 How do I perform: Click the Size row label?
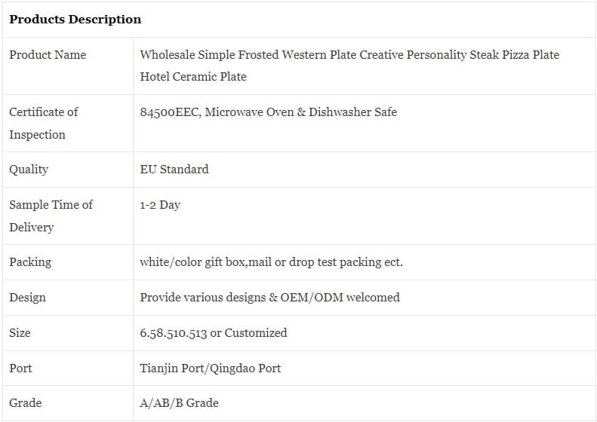(20, 333)
